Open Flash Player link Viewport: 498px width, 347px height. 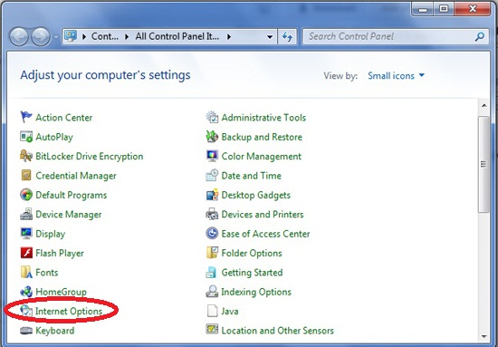(60, 254)
